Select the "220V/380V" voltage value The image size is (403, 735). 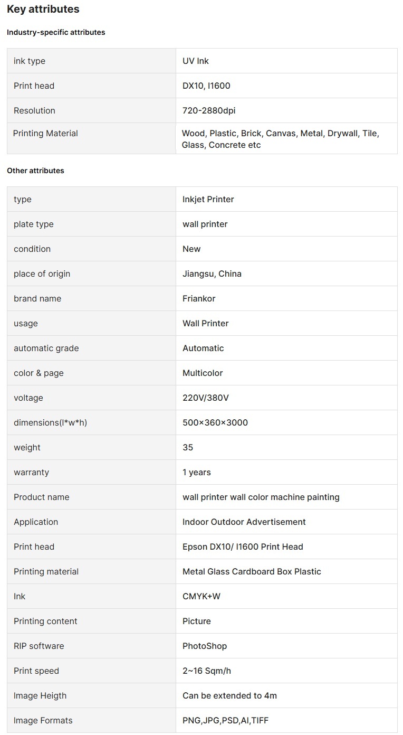coord(206,398)
